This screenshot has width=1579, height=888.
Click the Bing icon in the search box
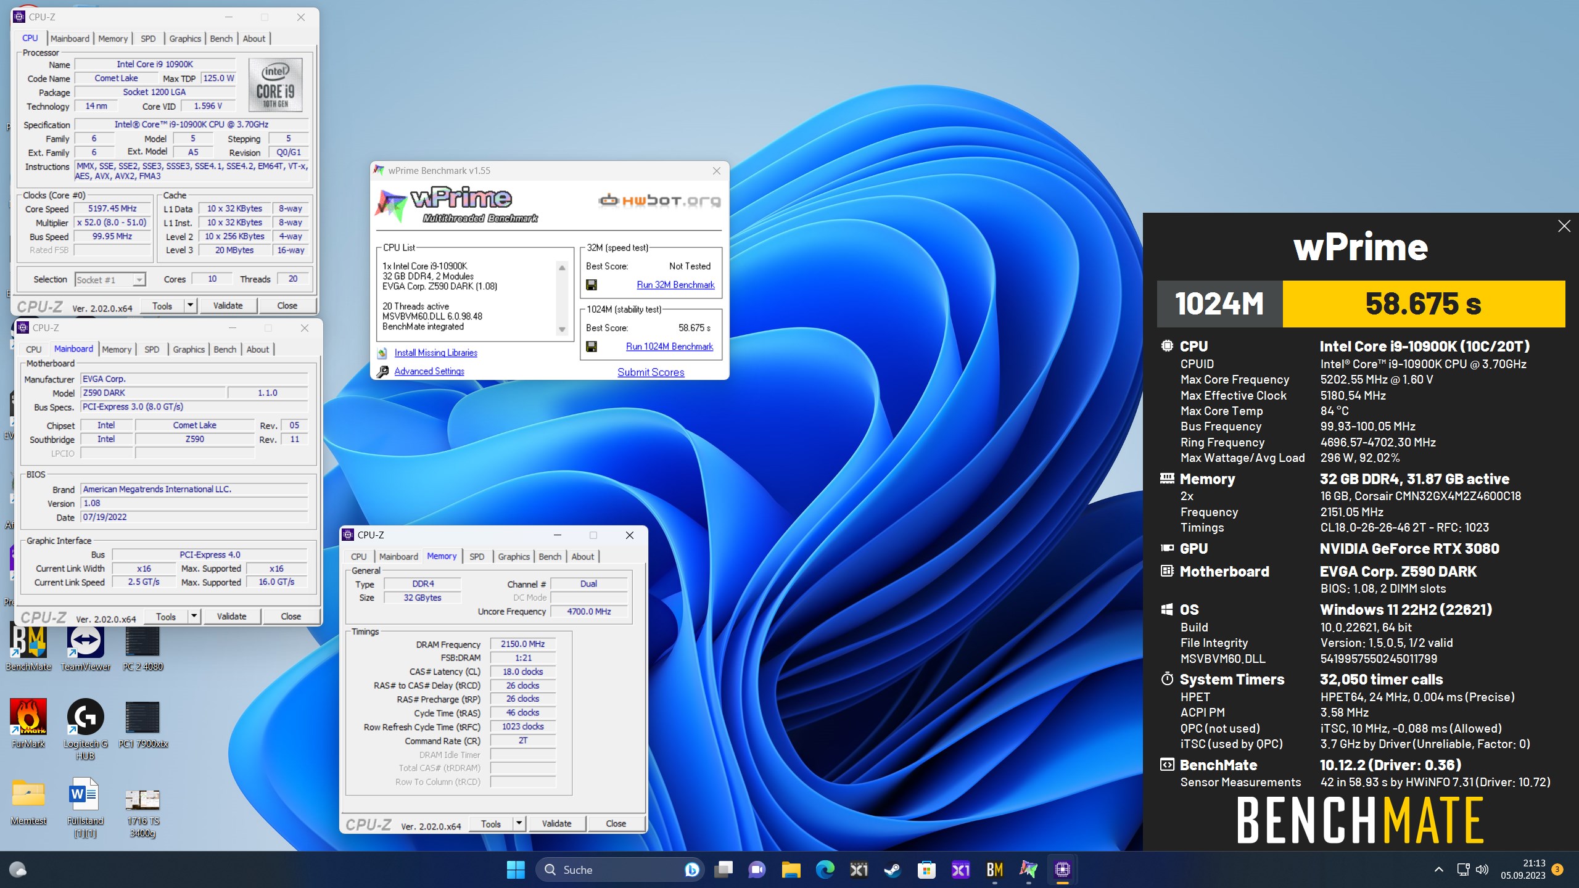click(692, 869)
